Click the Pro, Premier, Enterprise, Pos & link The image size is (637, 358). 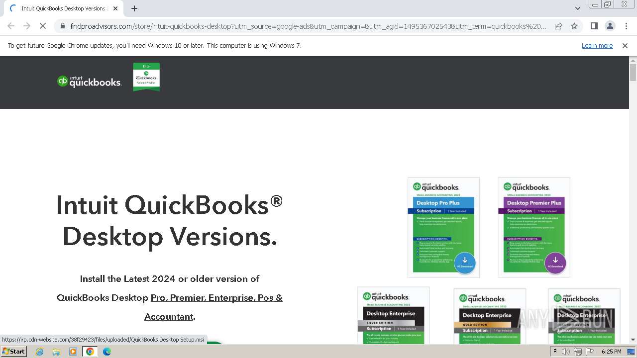216,298
